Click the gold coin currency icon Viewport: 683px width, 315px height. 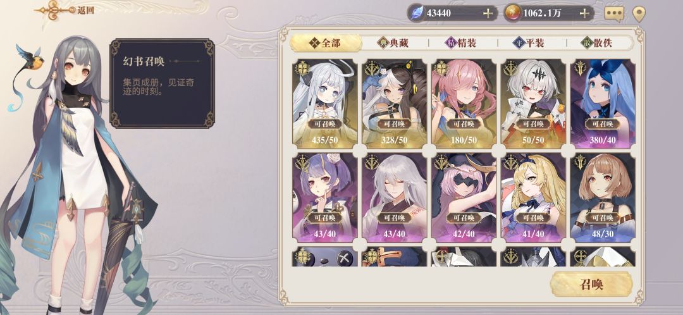click(514, 13)
